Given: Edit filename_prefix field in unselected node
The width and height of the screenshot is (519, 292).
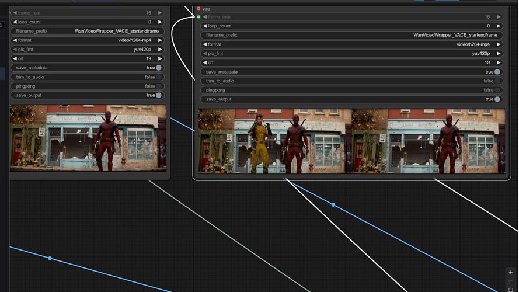Looking at the screenshot, I should point(88,31).
